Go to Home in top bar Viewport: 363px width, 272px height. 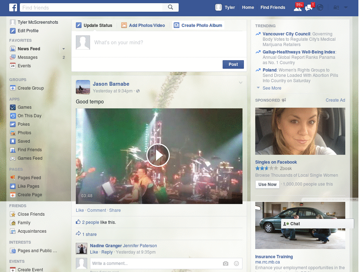point(248,7)
